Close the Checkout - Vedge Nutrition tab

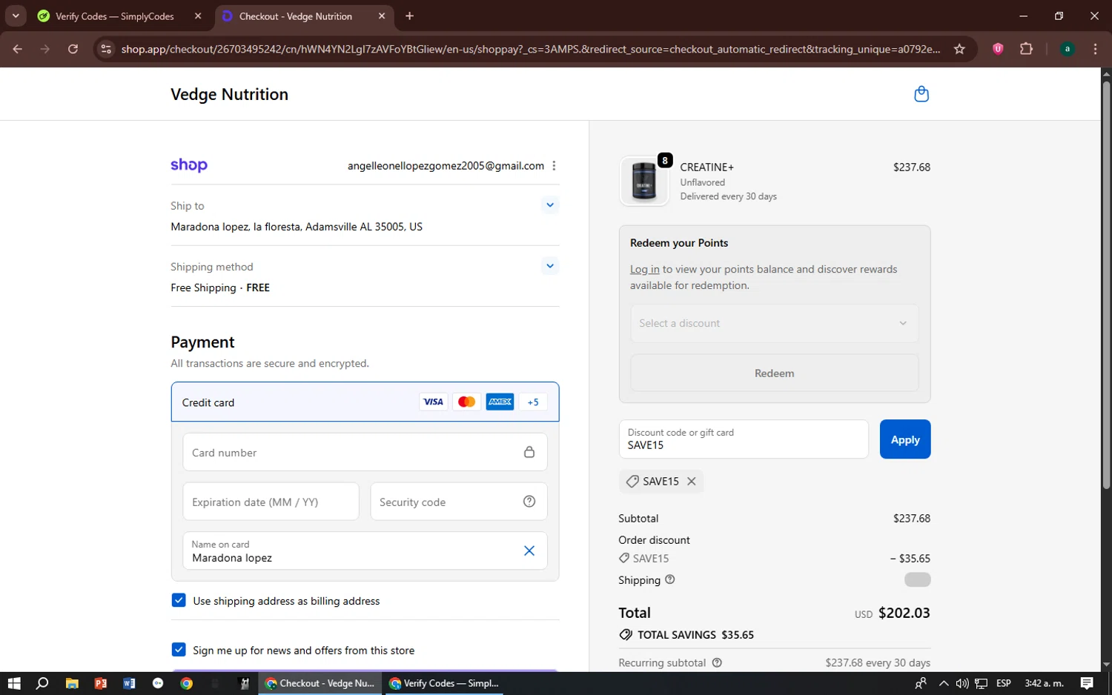tap(382, 16)
